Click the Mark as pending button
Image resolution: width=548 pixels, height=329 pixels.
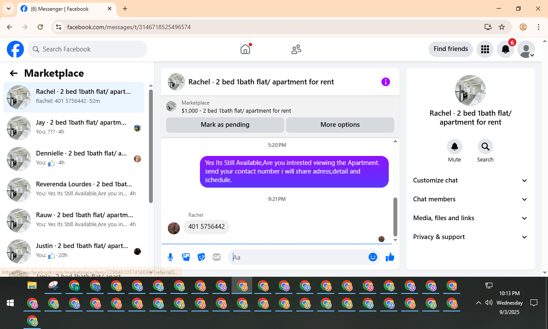[225, 125]
